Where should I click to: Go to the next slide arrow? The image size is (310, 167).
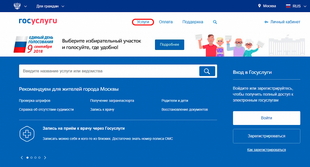[45, 158]
